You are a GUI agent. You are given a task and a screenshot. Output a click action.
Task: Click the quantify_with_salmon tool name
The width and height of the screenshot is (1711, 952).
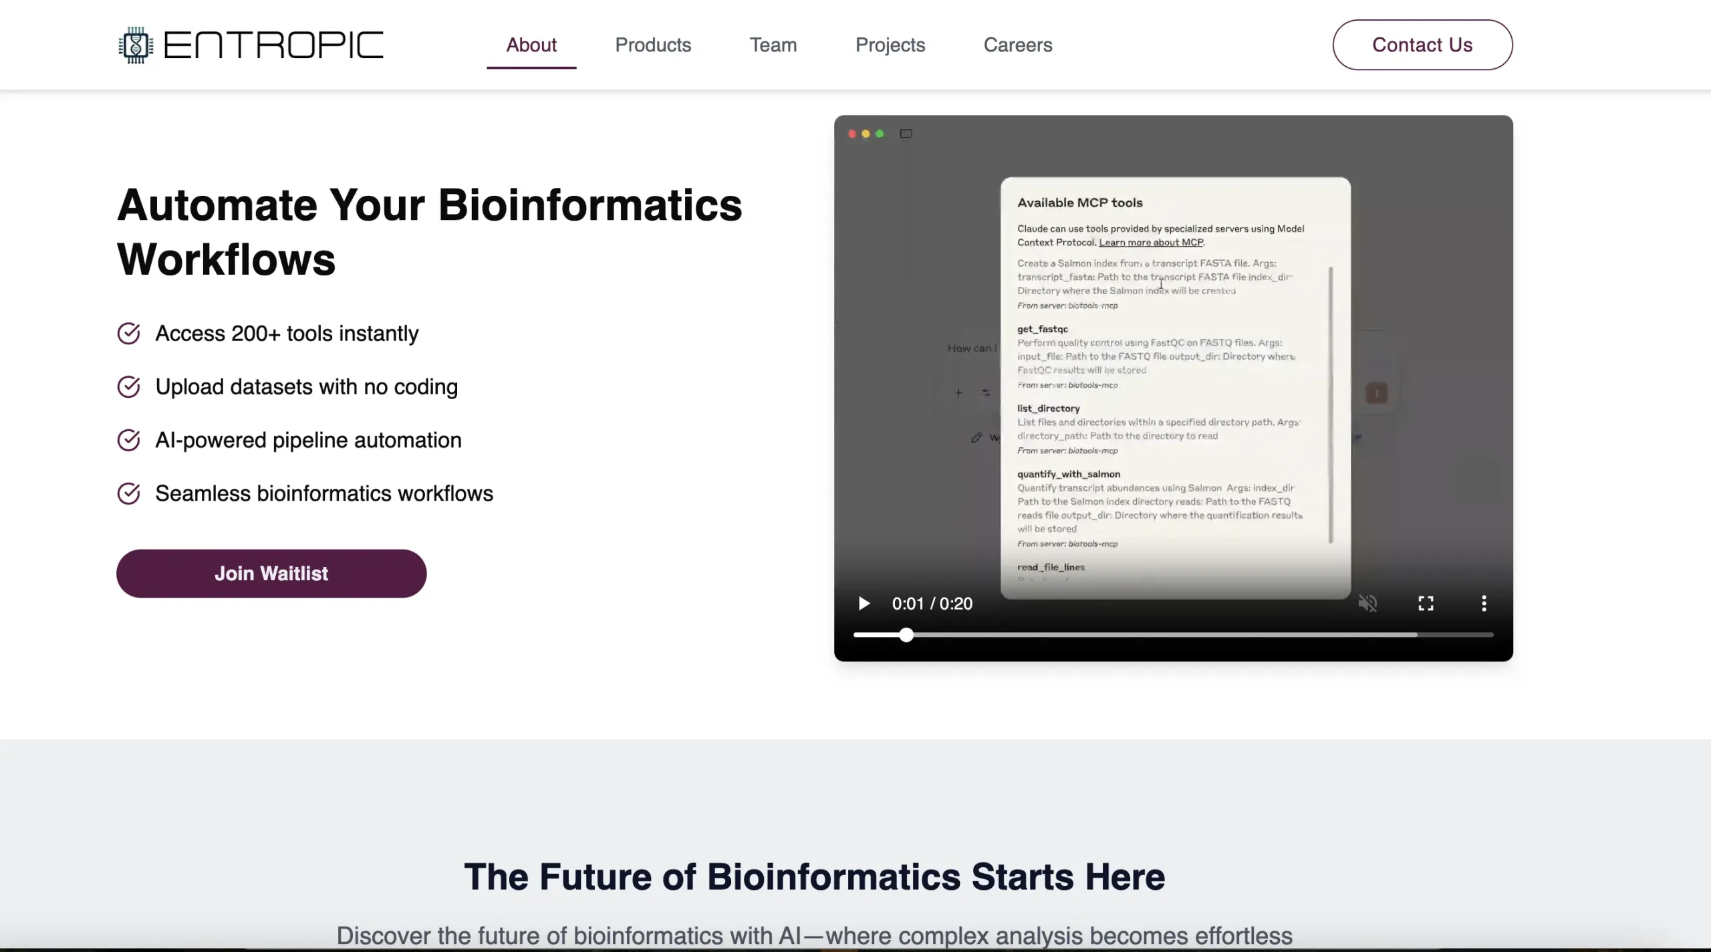(1069, 474)
